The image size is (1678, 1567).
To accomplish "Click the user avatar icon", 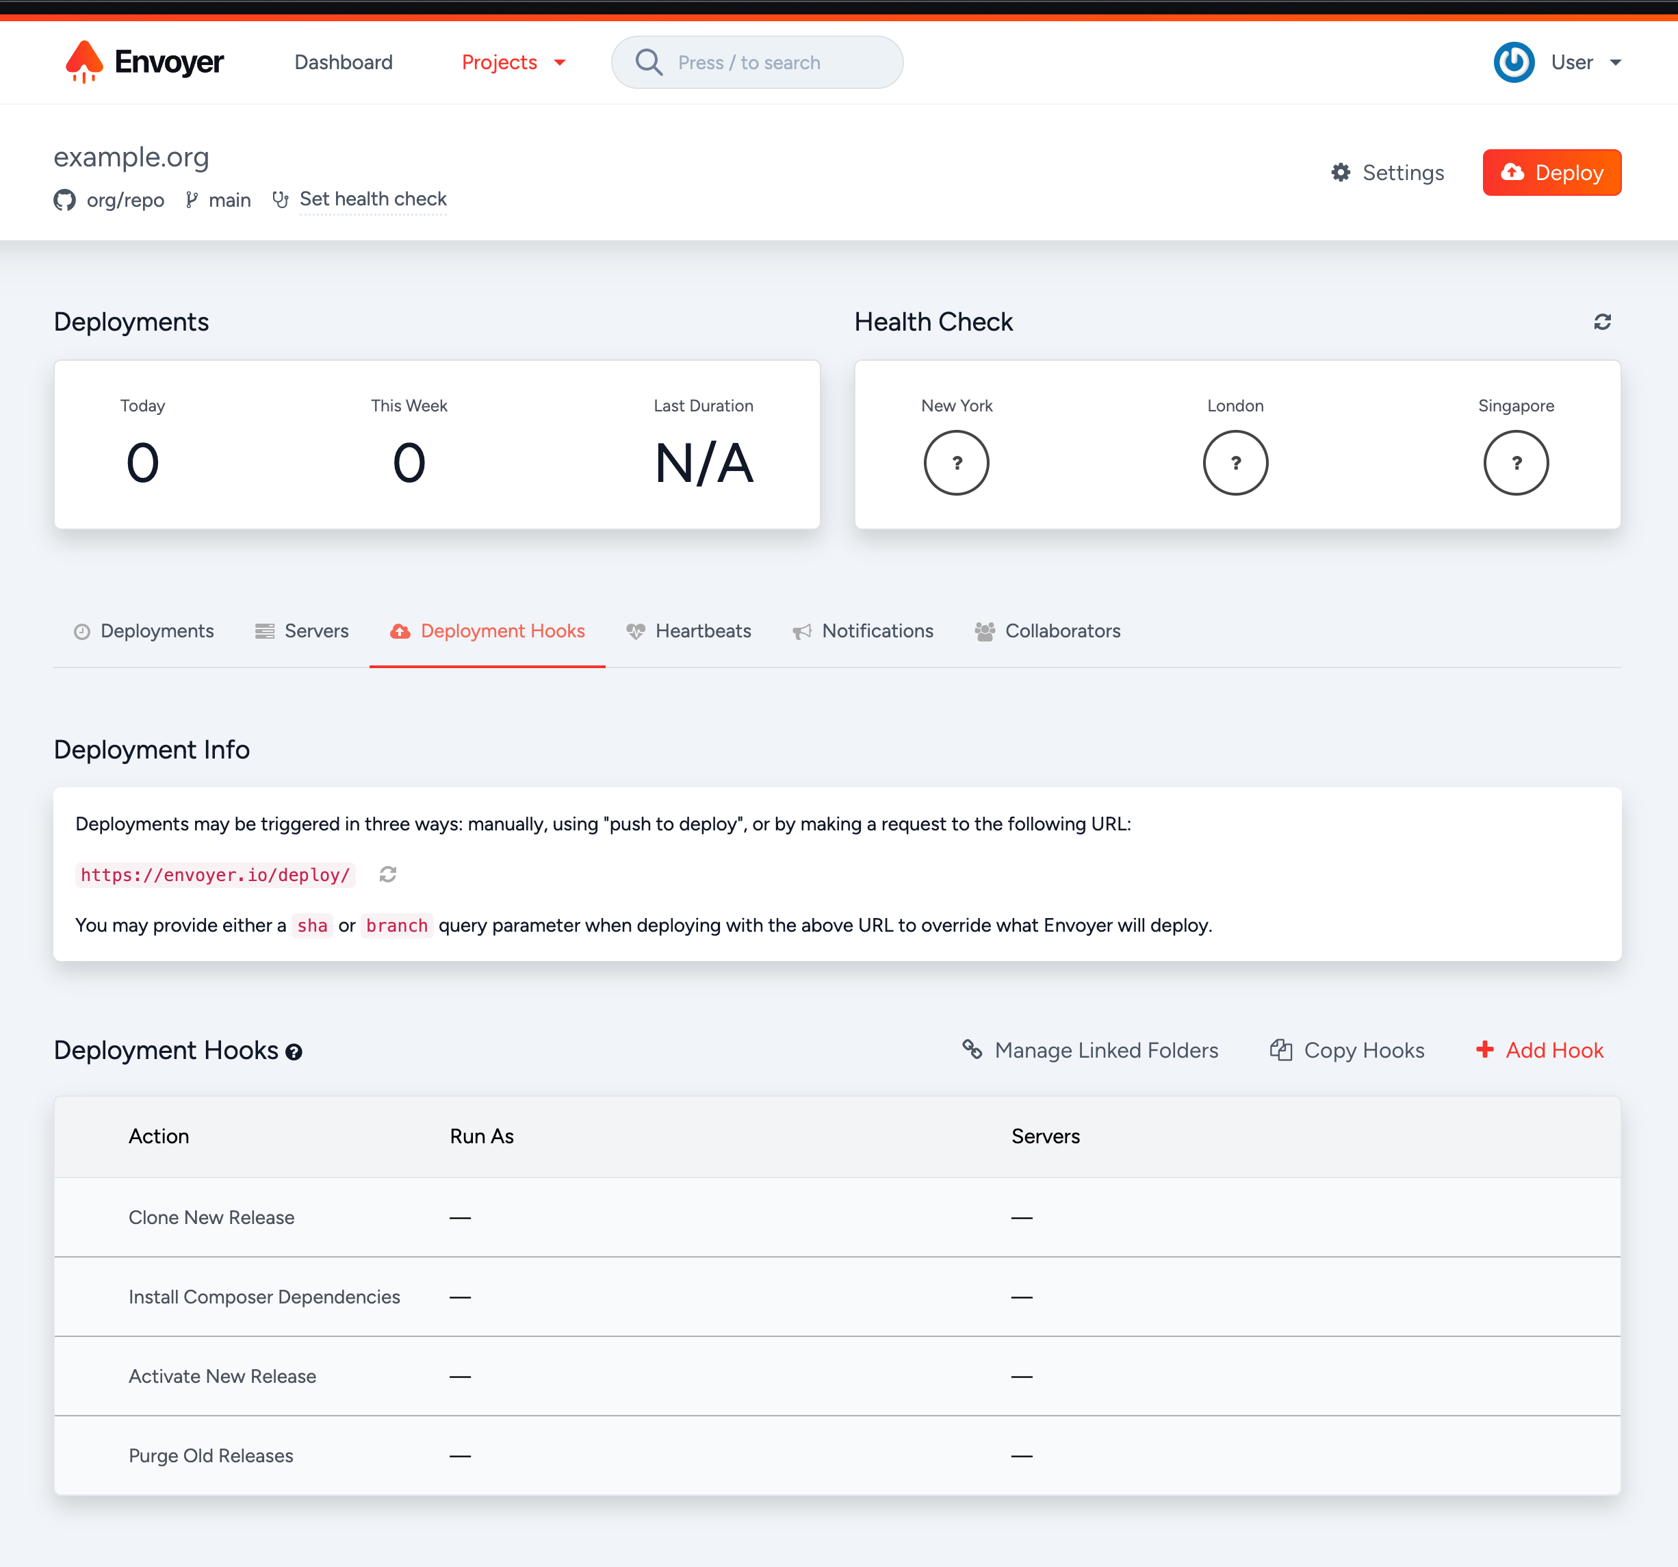I will [1513, 62].
